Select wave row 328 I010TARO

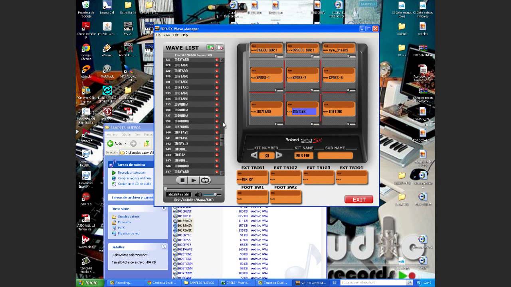191,65
